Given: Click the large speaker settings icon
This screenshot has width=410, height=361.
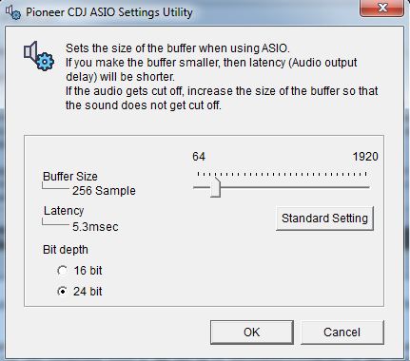Looking at the screenshot, I should click(39, 56).
